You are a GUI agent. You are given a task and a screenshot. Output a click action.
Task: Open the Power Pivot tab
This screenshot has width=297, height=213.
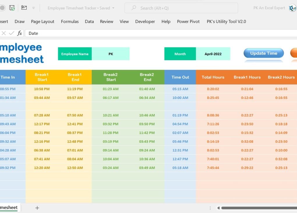click(188, 22)
